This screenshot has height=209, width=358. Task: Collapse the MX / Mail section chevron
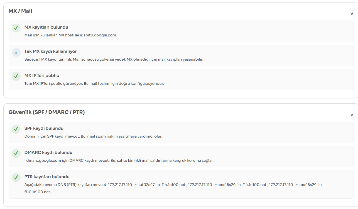click(352, 13)
